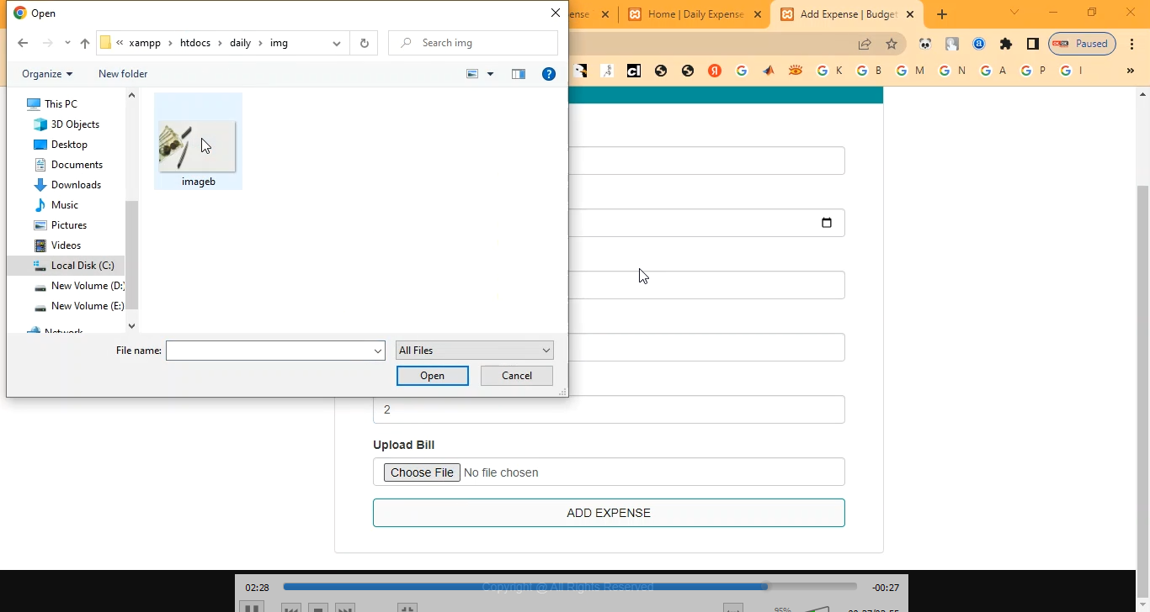Click New folder in toolbar
Image resolution: width=1150 pixels, height=612 pixels.
pos(123,74)
